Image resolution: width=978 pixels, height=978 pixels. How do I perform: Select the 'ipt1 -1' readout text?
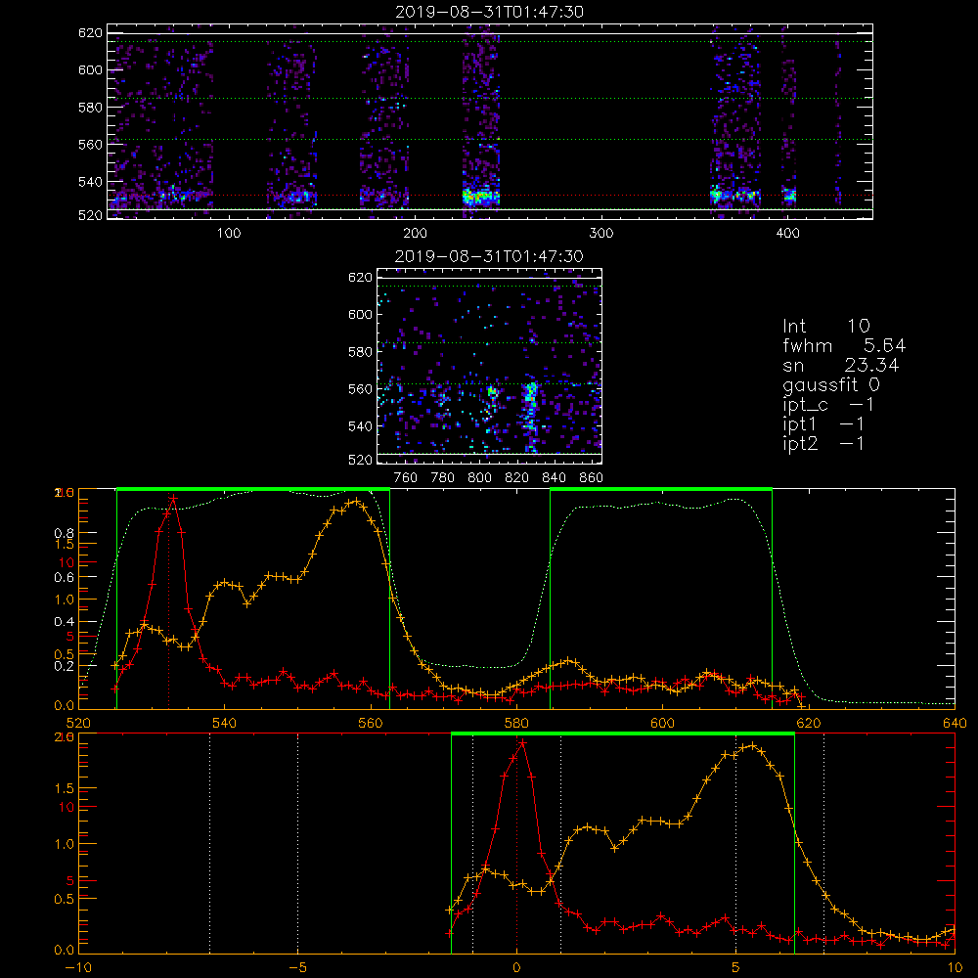tap(823, 424)
